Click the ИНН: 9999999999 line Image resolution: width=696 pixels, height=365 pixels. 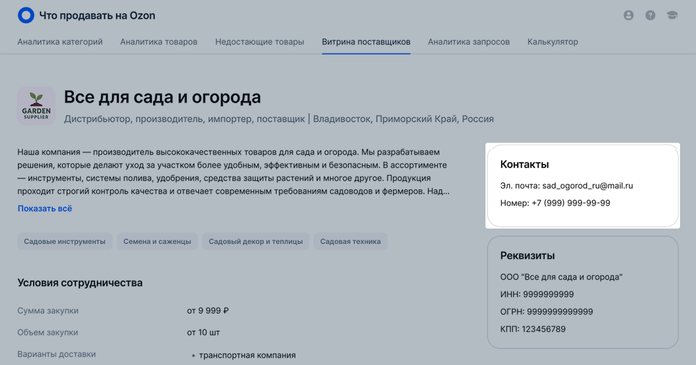[537, 294]
